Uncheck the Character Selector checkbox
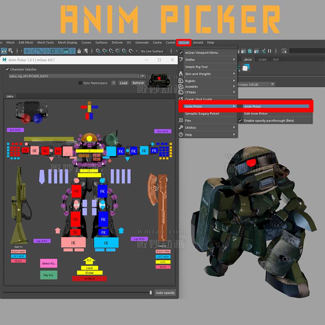This screenshot has width=325, height=325. click(x=7, y=69)
